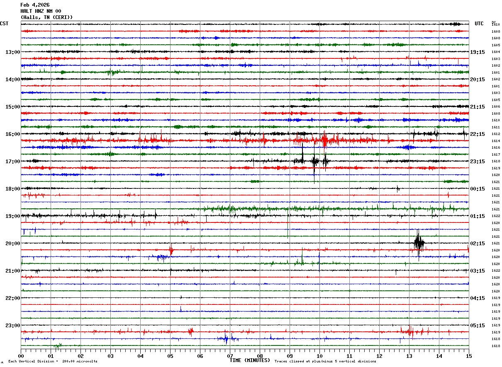The image size is (502, 367).
Task: Click the 14:00 CST time label
Action: click(x=13, y=80)
